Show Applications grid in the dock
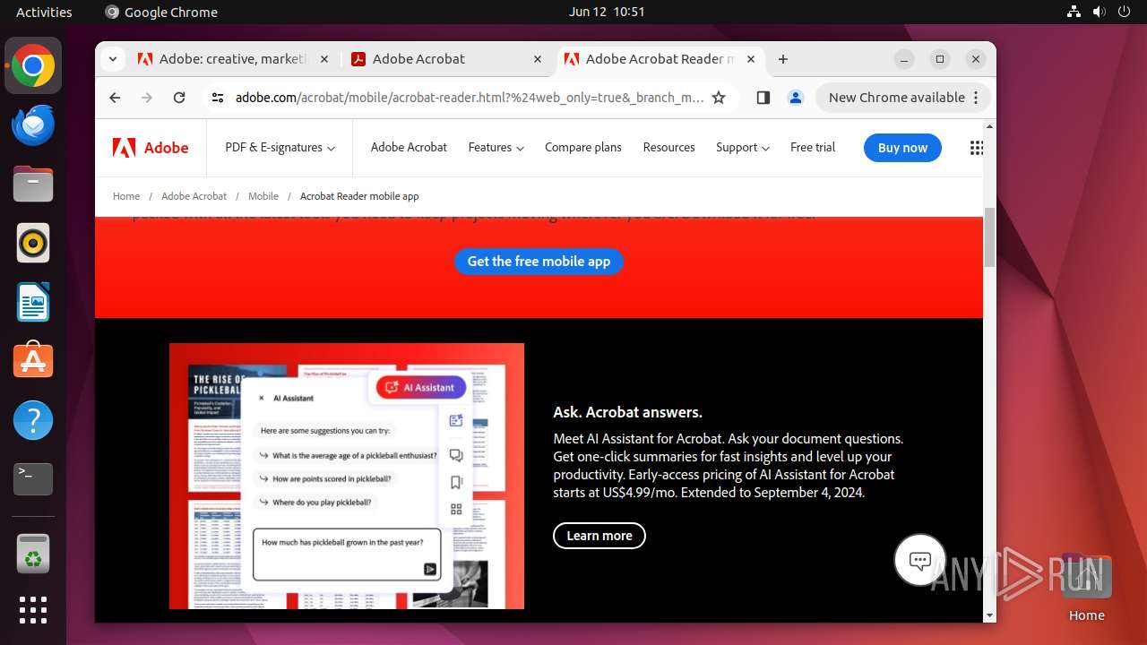The width and height of the screenshot is (1147, 645). coord(33,610)
